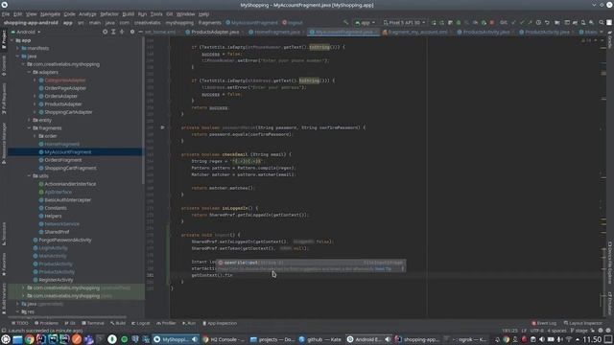Viewport: 614px width, 345px height.
Task: Open Chrome from the taskbar
Action: [30, 339]
